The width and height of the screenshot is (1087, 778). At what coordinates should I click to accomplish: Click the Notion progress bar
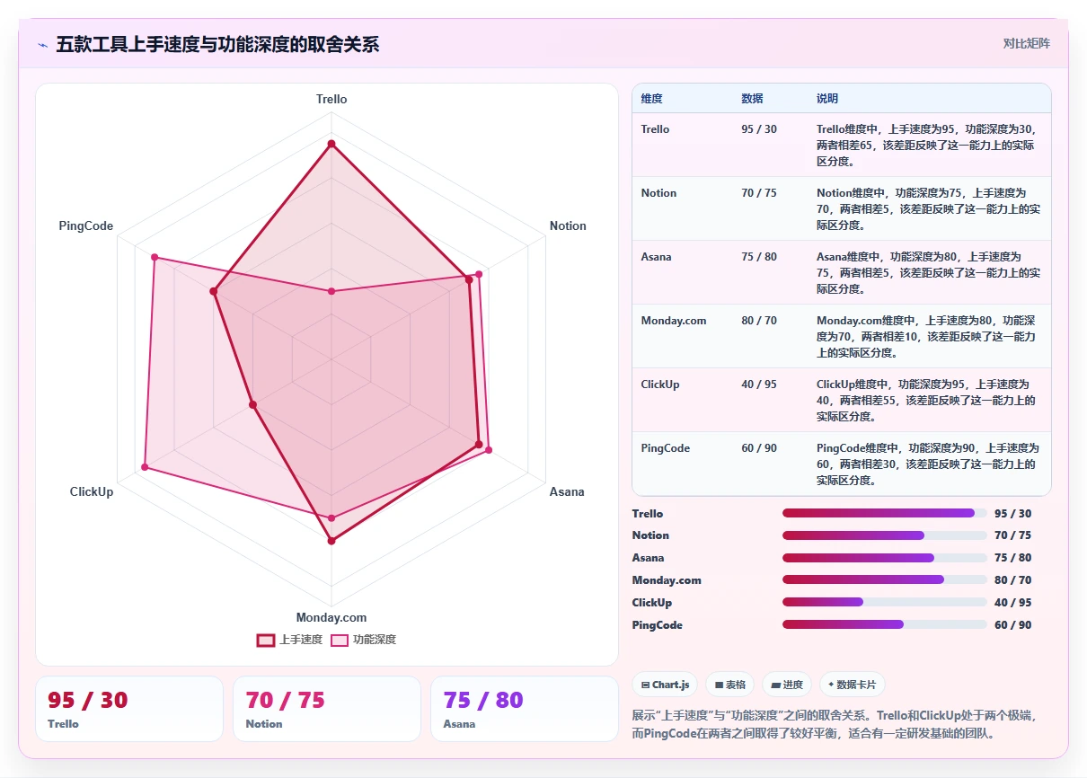pyautogui.click(x=885, y=535)
